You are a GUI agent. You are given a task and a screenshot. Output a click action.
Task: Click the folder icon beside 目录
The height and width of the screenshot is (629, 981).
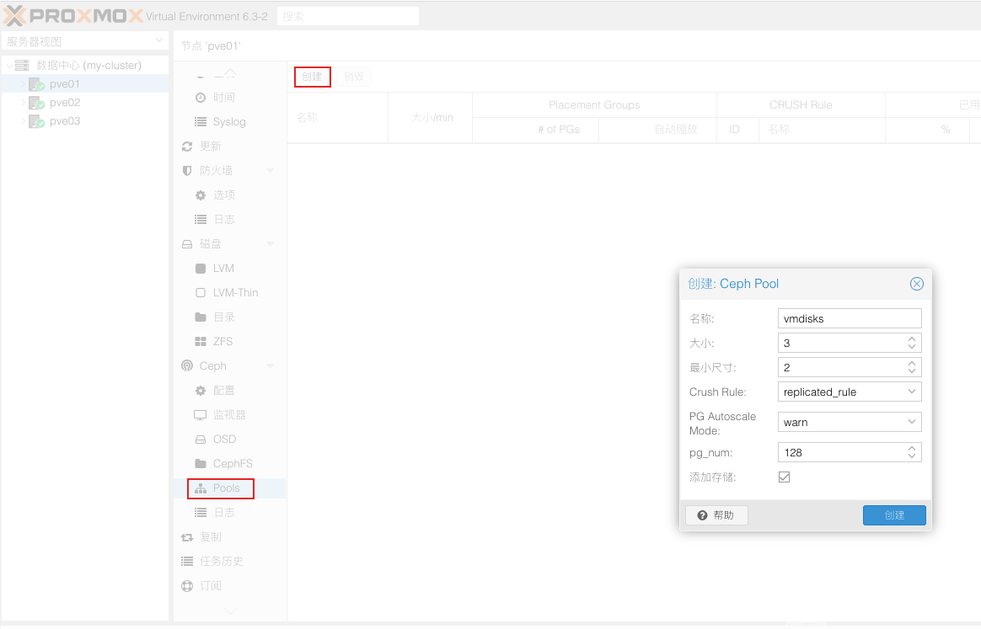(201, 317)
